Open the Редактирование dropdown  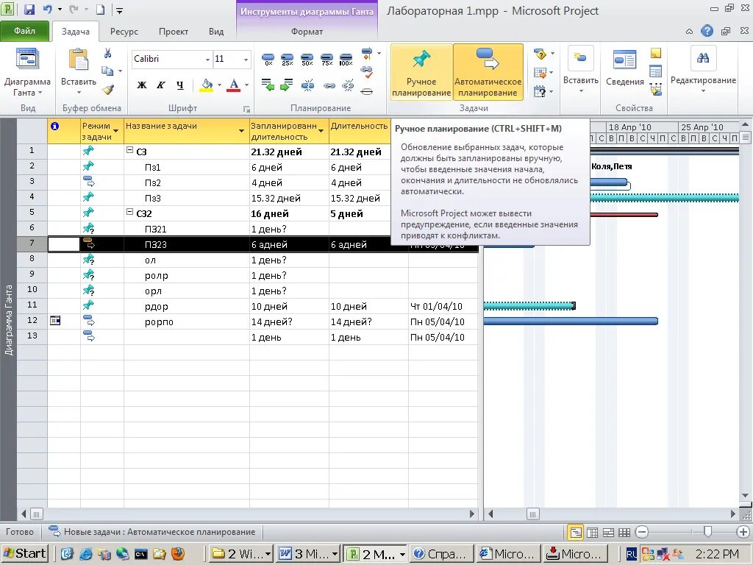(x=703, y=71)
